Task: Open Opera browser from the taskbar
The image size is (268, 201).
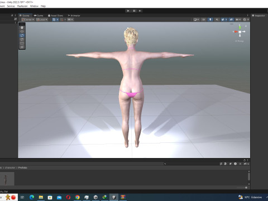Action: coord(68,197)
